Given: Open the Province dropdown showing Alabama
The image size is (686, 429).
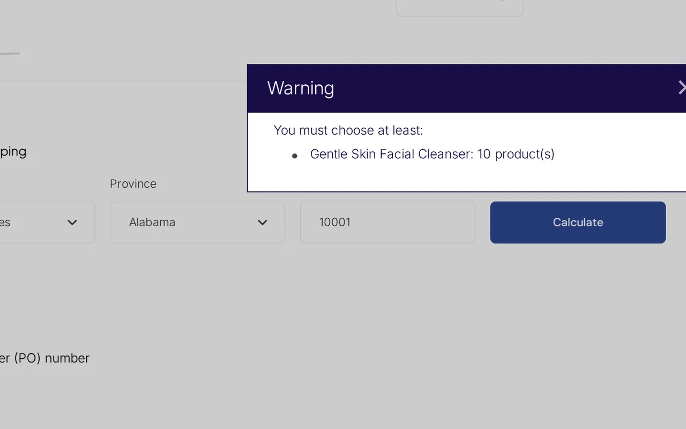Looking at the screenshot, I should pos(197,223).
